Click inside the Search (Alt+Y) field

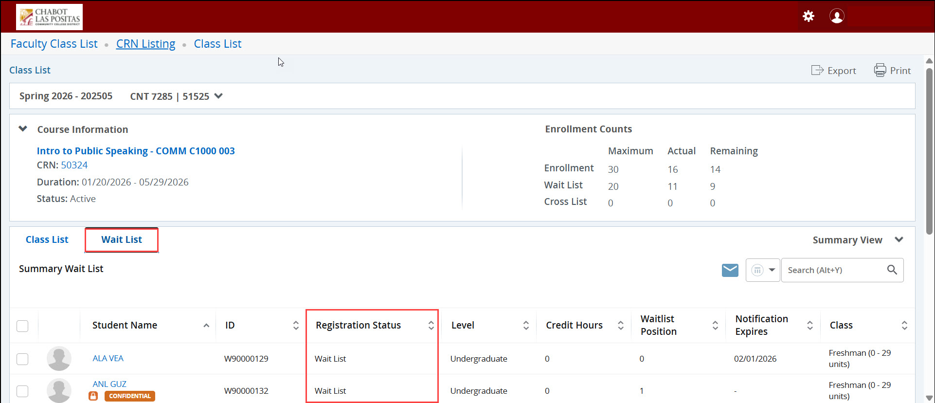tap(833, 270)
